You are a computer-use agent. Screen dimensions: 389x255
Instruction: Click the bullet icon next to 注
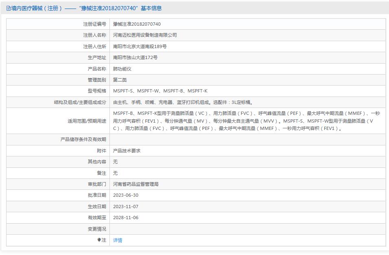point(99,240)
